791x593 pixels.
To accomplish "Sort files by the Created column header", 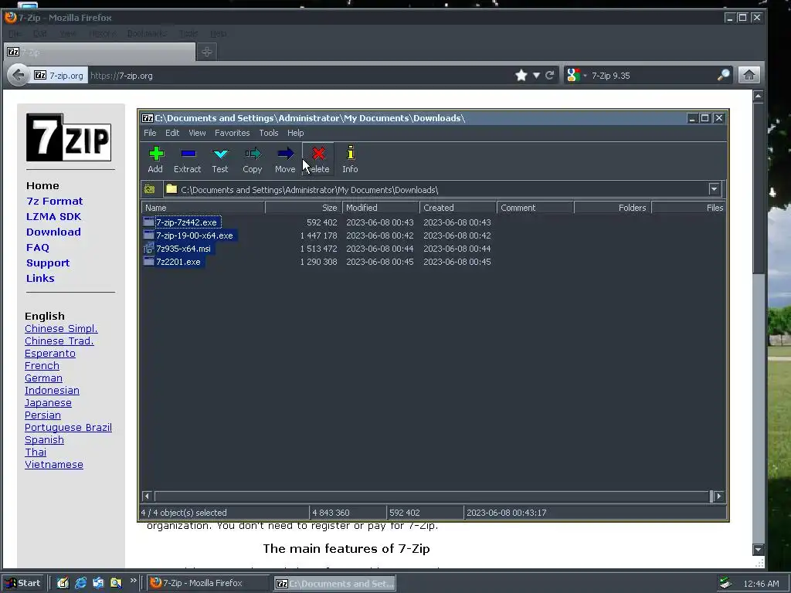I will [x=458, y=208].
